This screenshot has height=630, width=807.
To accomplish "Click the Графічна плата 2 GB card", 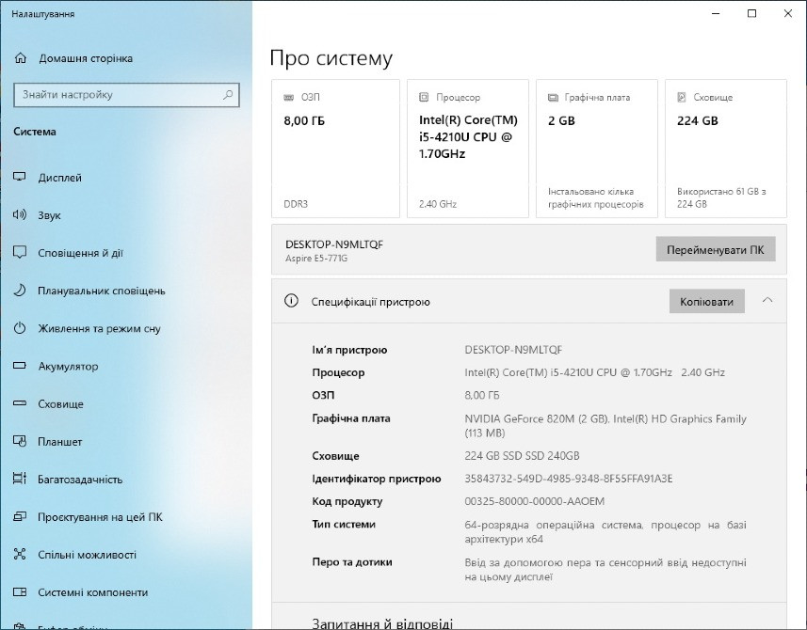I will (x=596, y=149).
